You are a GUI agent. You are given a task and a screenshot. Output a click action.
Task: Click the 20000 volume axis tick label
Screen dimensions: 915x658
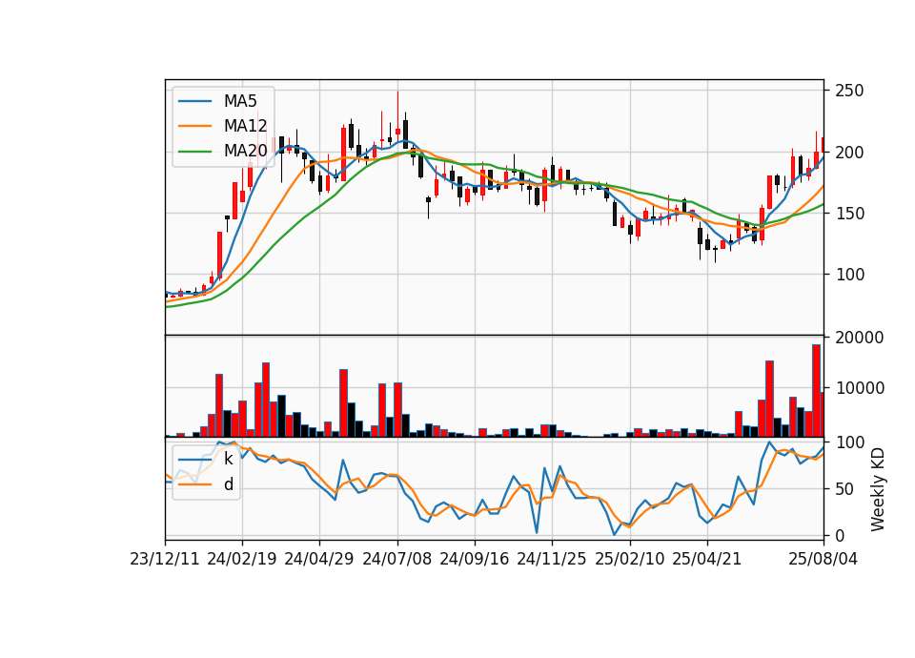pyautogui.click(x=859, y=338)
